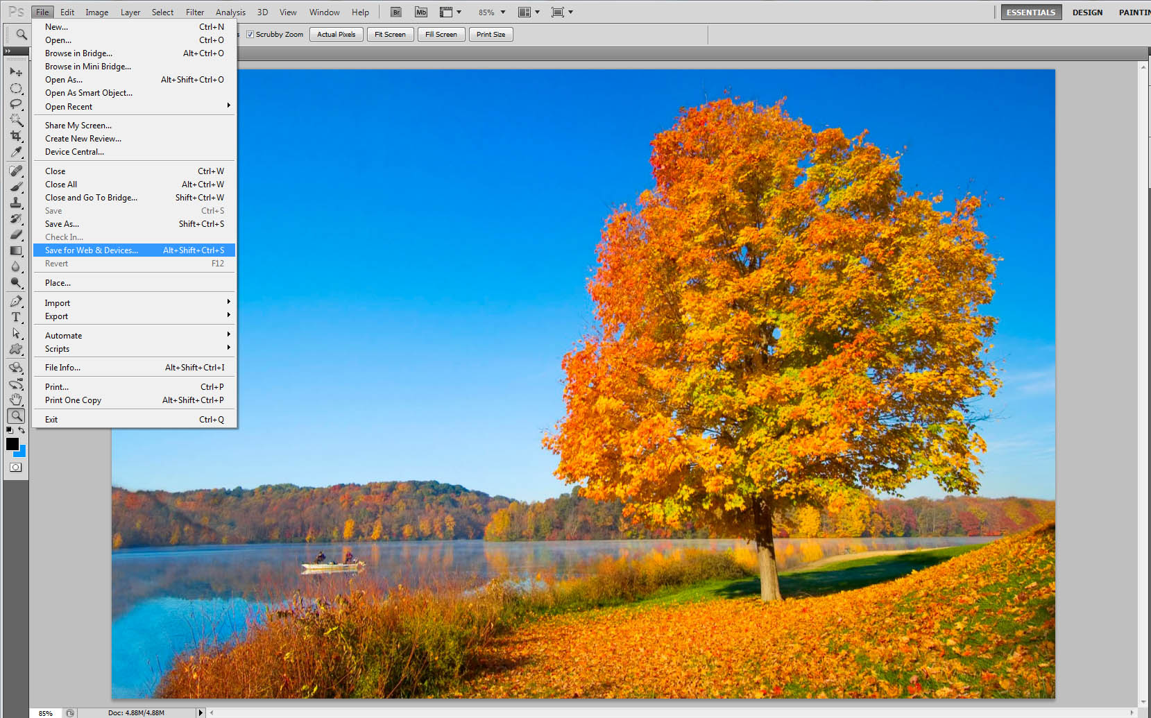Image resolution: width=1151 pixels, height=718 pixels.
Task: Click the Actual Pixels button
Action: pos(336,34)
